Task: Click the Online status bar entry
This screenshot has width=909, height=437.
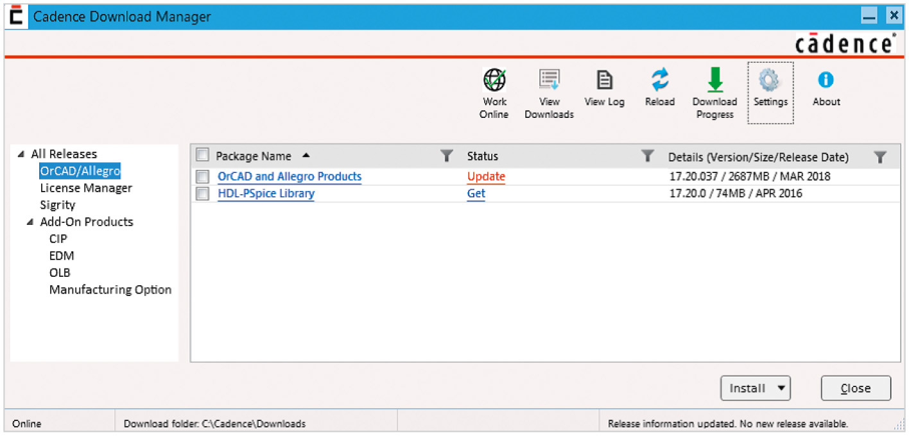Action: pos(26,424)
